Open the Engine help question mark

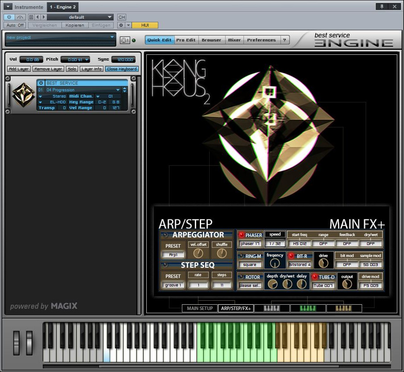click(x=285, y=40)
